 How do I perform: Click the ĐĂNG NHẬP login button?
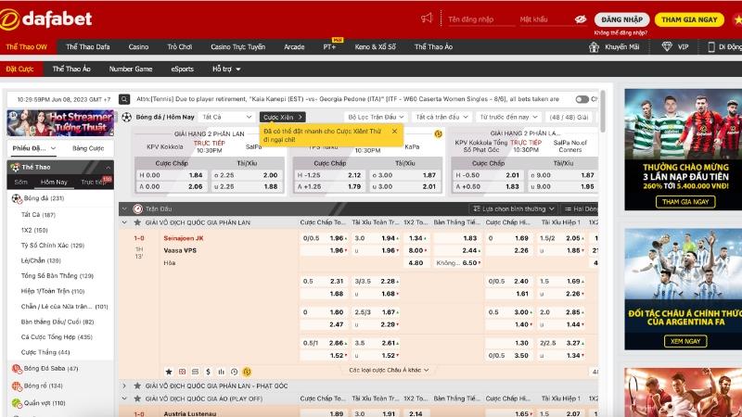coord(620,19)
